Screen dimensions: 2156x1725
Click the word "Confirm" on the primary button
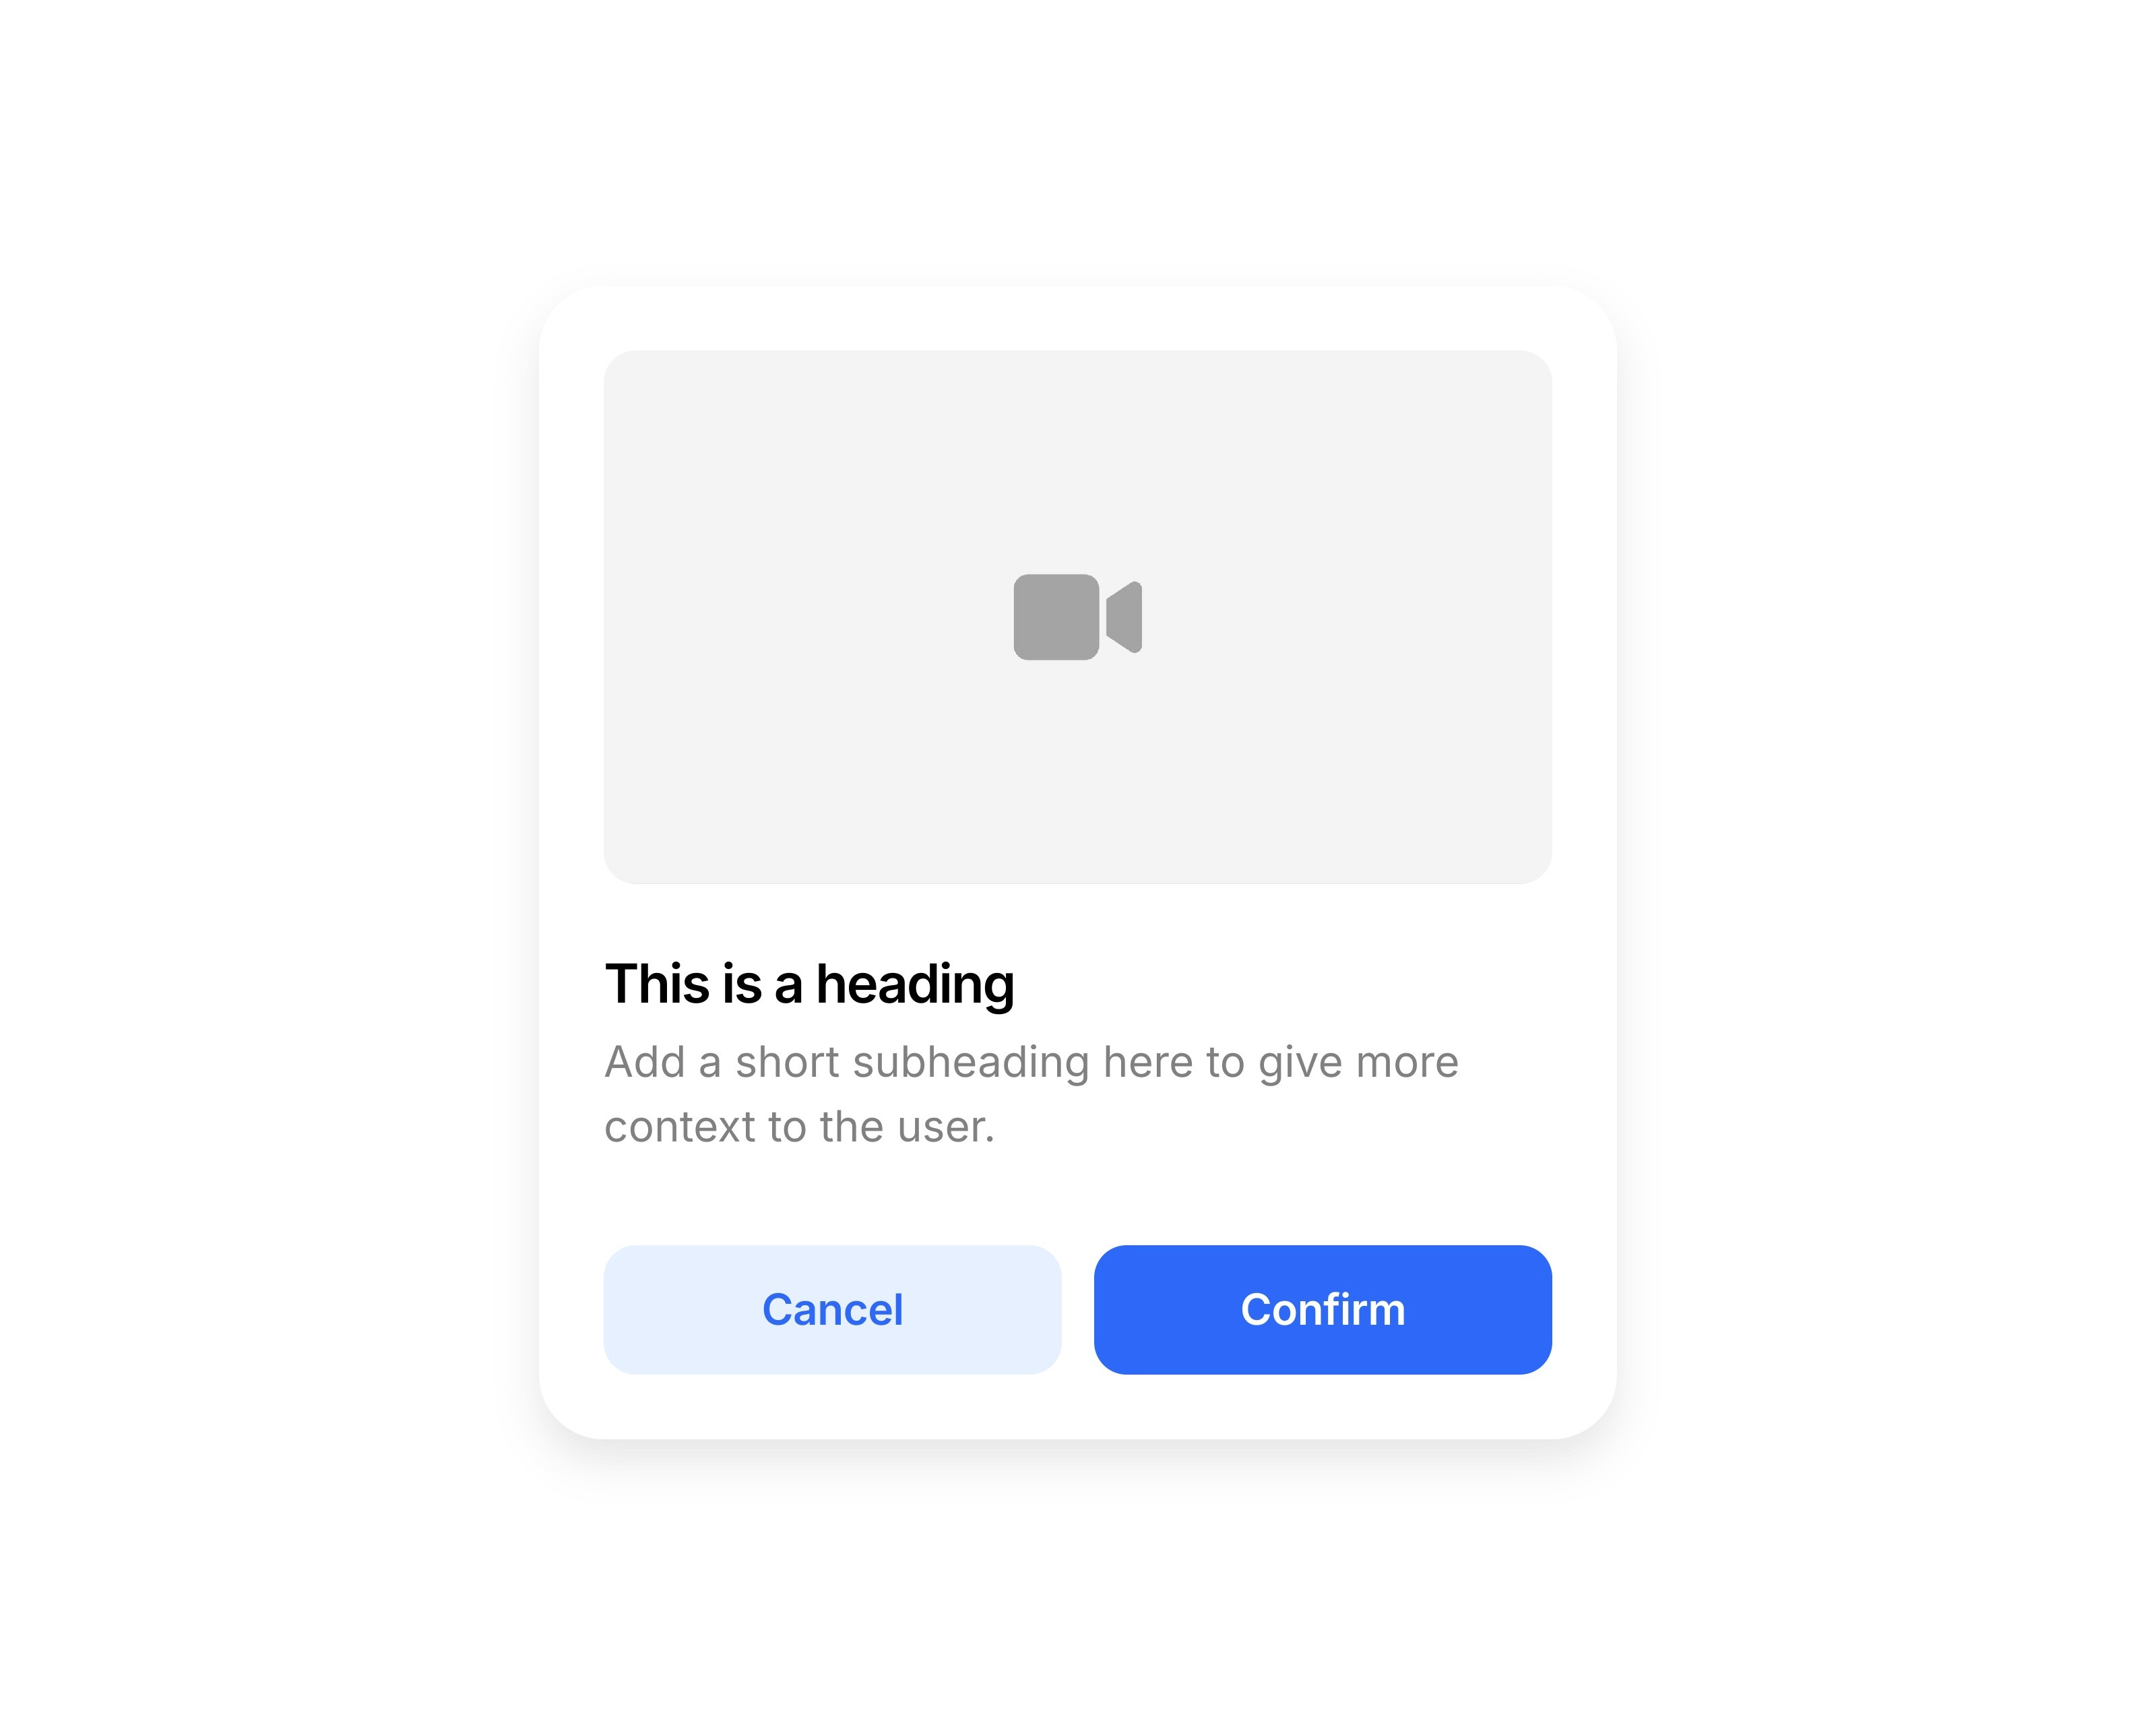pyautogui.click(x=1322, y=1309)
